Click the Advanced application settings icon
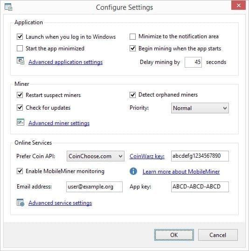Image resolution: width=249 pixels, height=251 pixels. pos(21,61)
